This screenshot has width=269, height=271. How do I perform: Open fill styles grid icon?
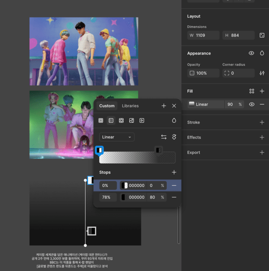pyautogui.click(x=252, y=91)
